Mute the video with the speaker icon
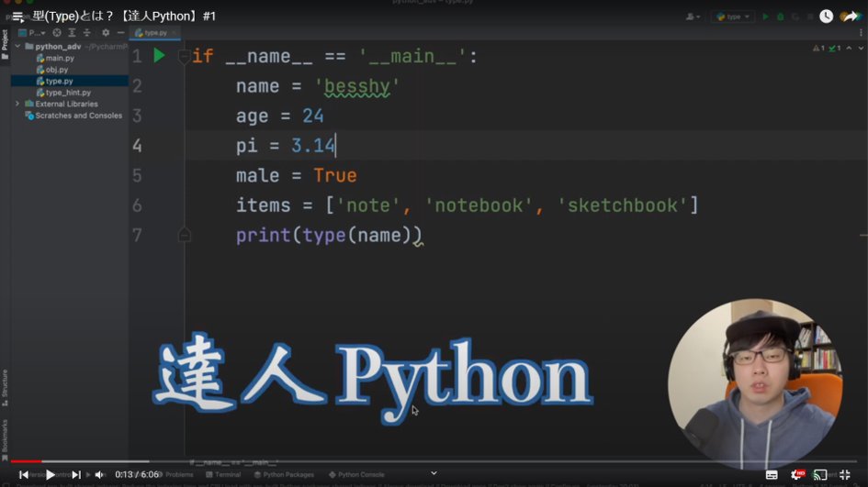The width and height of the screenshot is (868, 487). [99, 474]
